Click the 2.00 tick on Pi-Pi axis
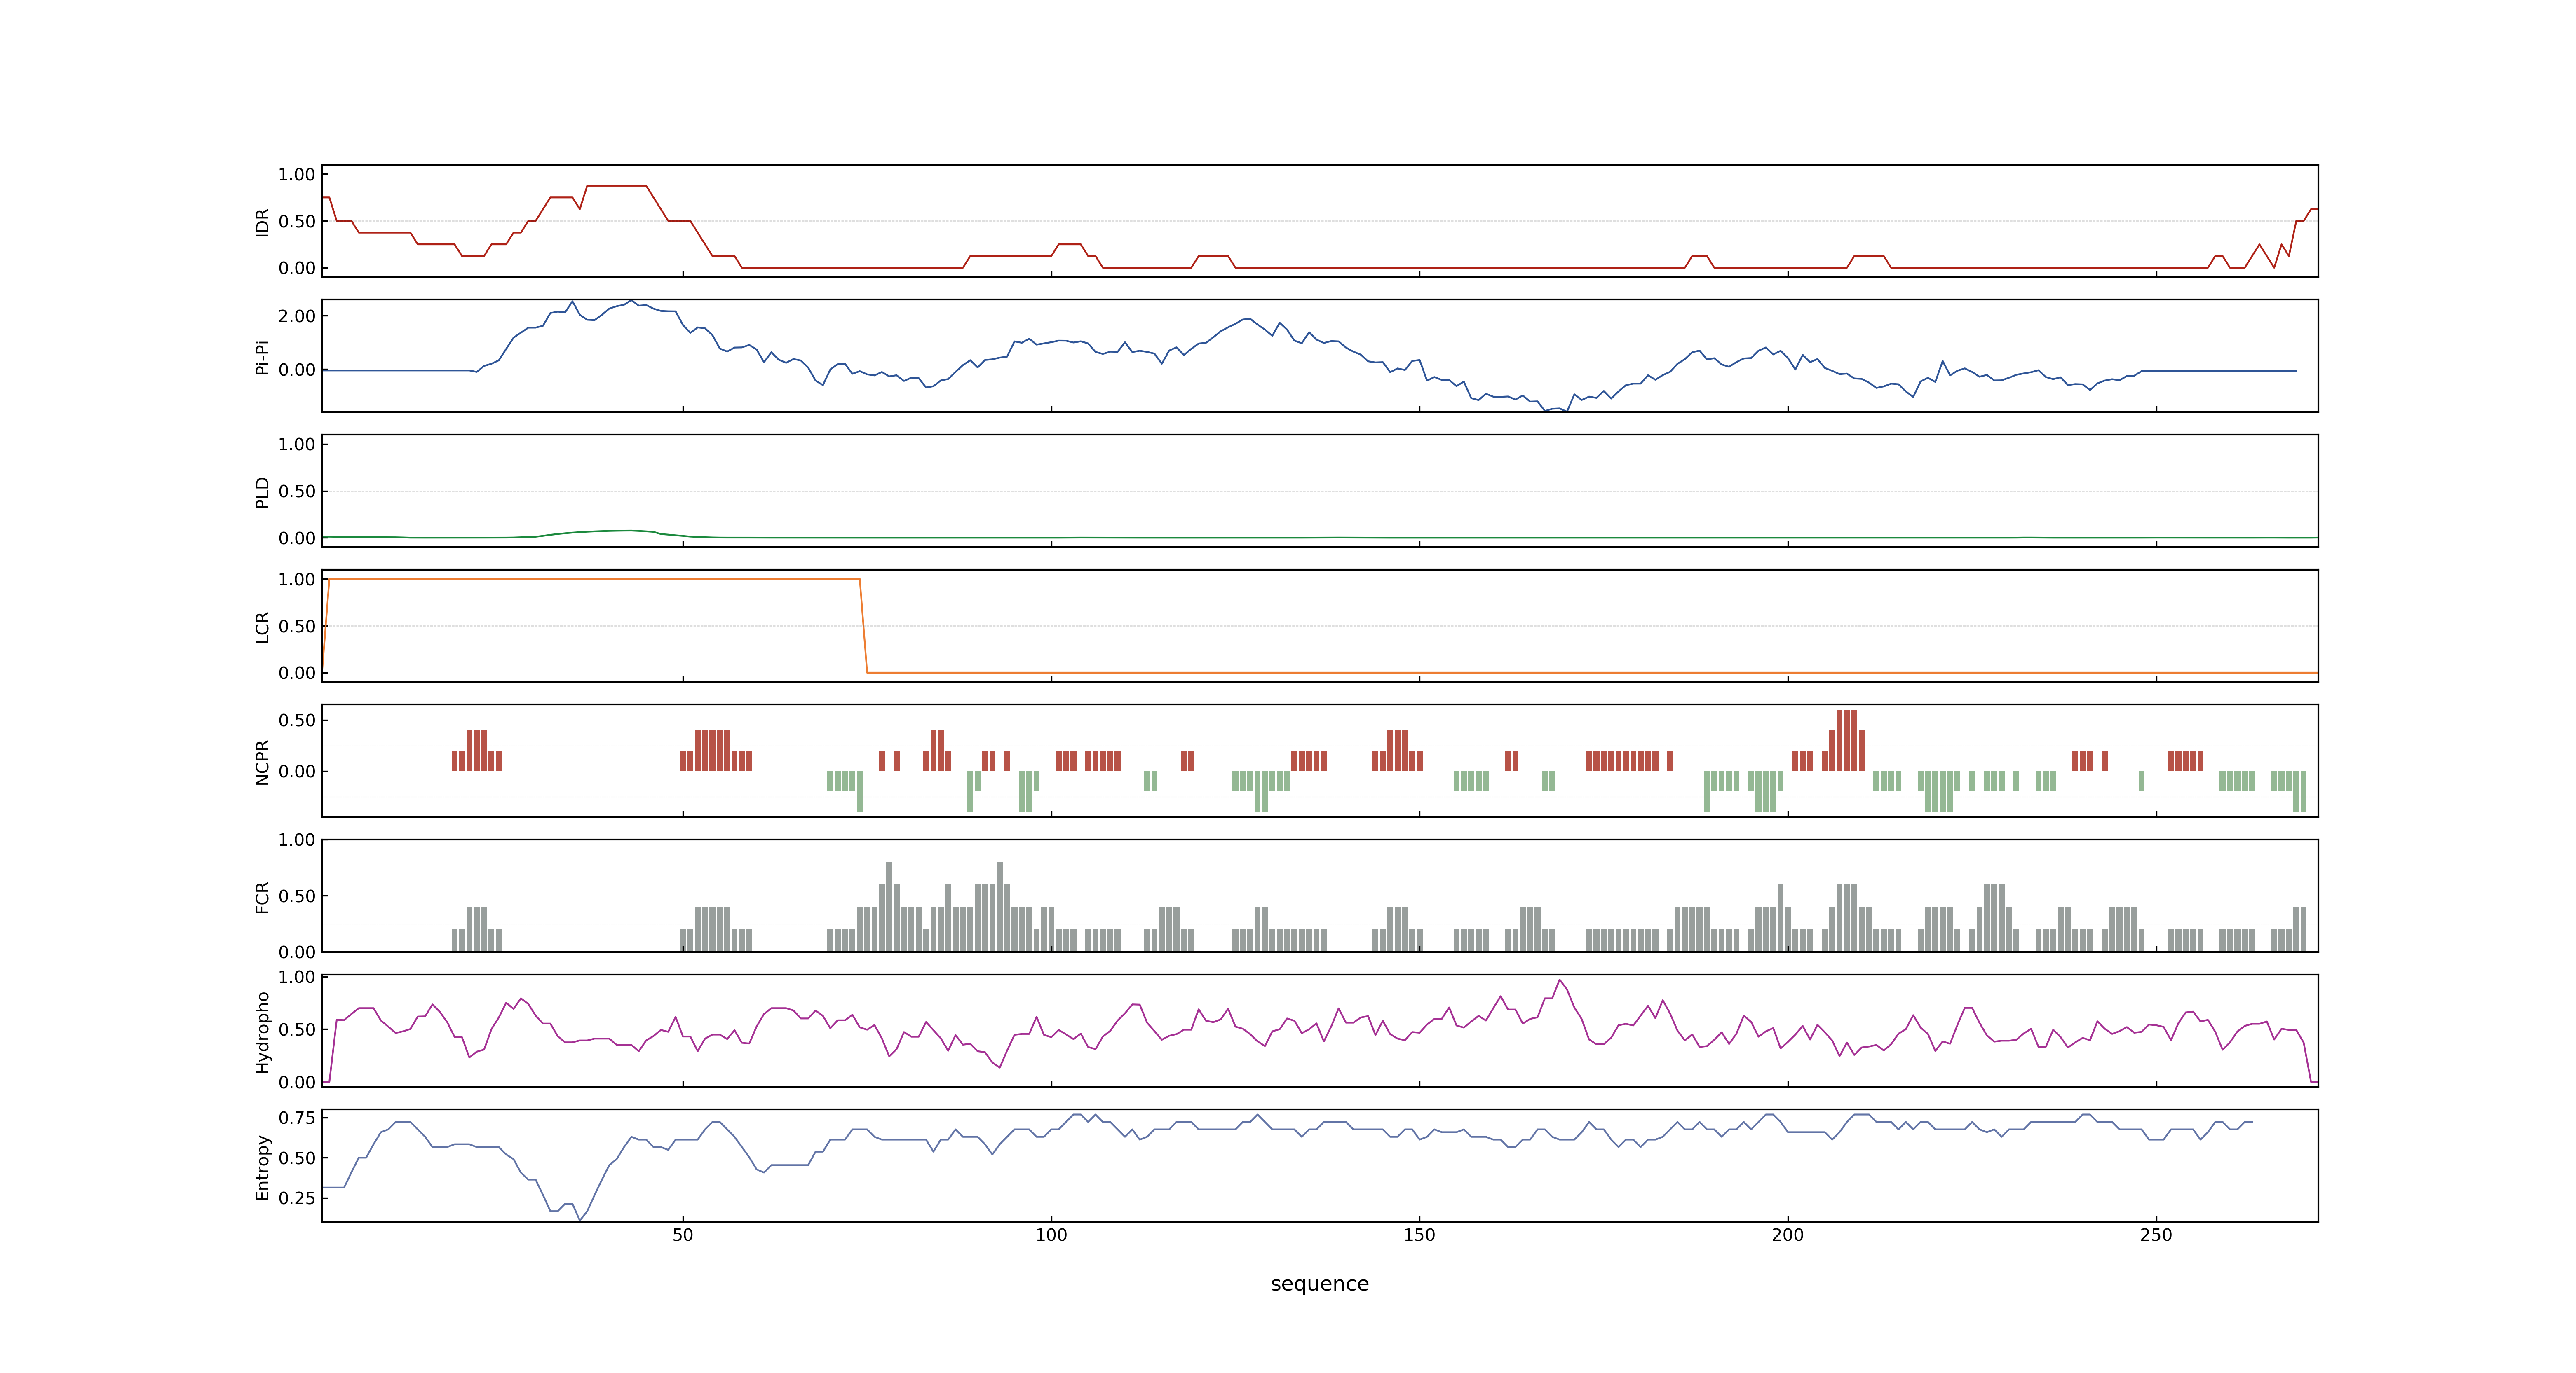The width and height of the screenshot is (2576, 1373). point(297,316)
